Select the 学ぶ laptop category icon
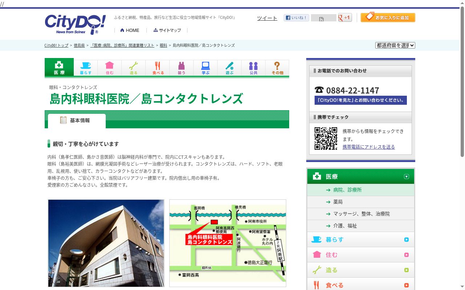Image resolution: width=465 pixels, height=290 pixels. click(x=206, y=68)
